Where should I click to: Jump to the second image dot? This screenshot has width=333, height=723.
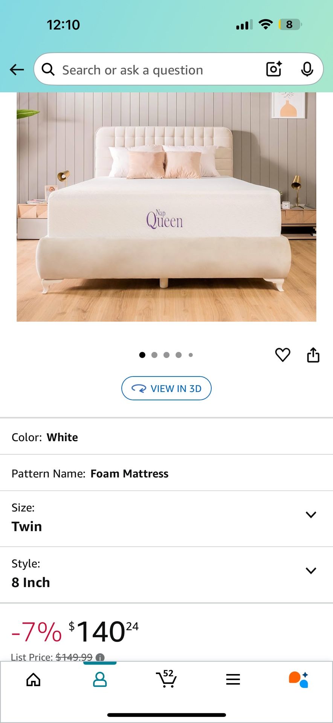154,355
